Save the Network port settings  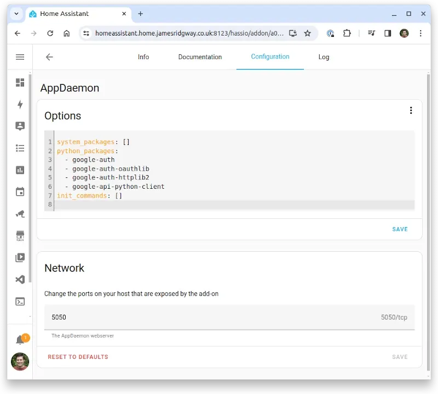pos(400,357)
